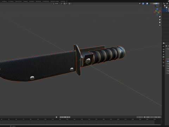169x127 pixels.
Task: Open the UV Editing workspace tab
Action: [11, 1]
